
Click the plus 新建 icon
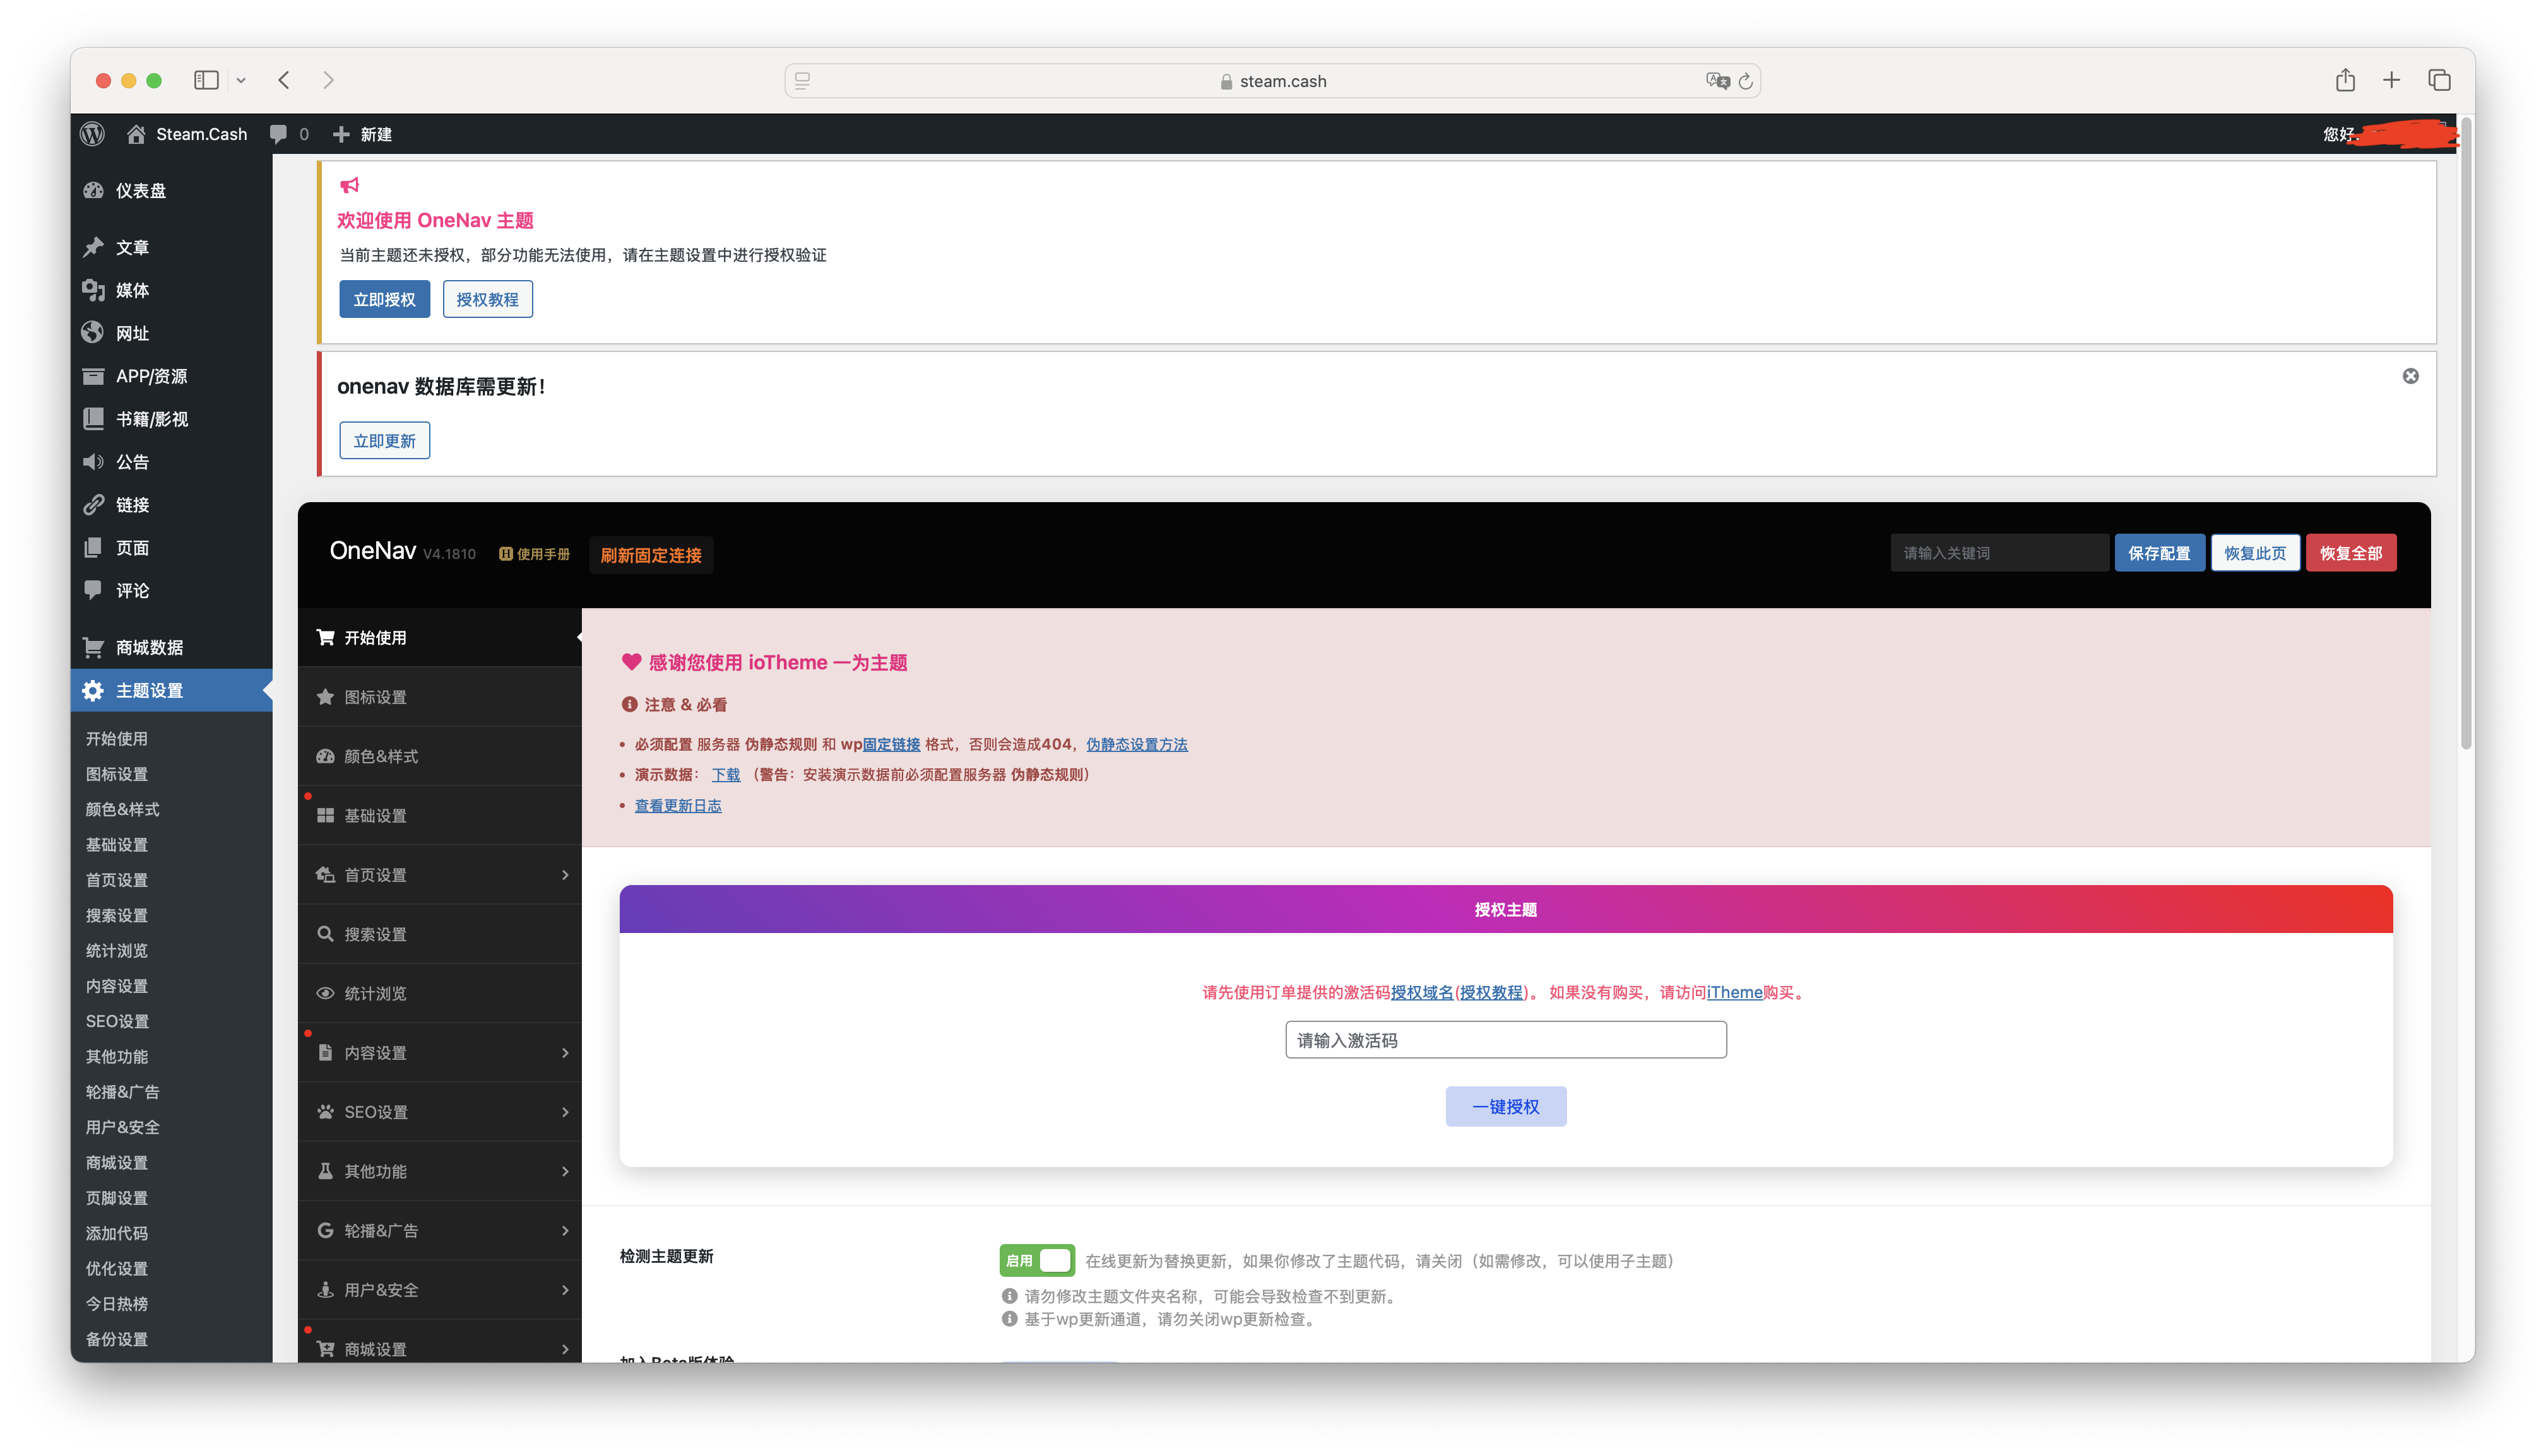coord(341,134)
